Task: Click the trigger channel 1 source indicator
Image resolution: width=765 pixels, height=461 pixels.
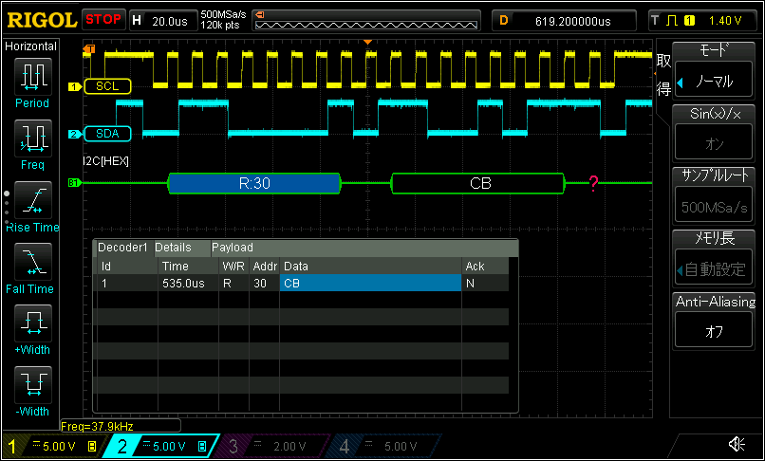Action: tap(689, 21)
